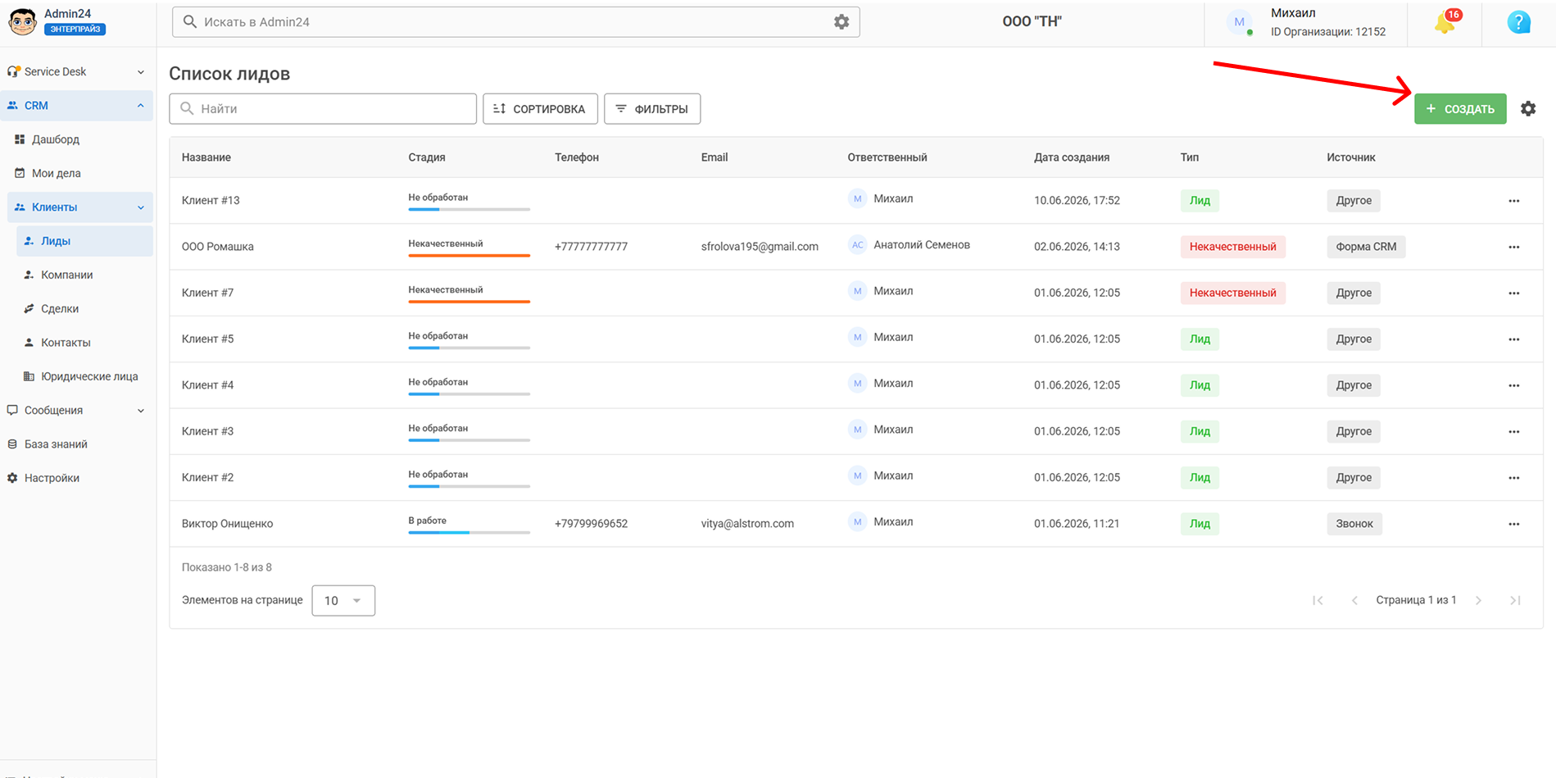Open the table settings gear next to Создать
1556x778 pixels.
[x=1528, y=108]
